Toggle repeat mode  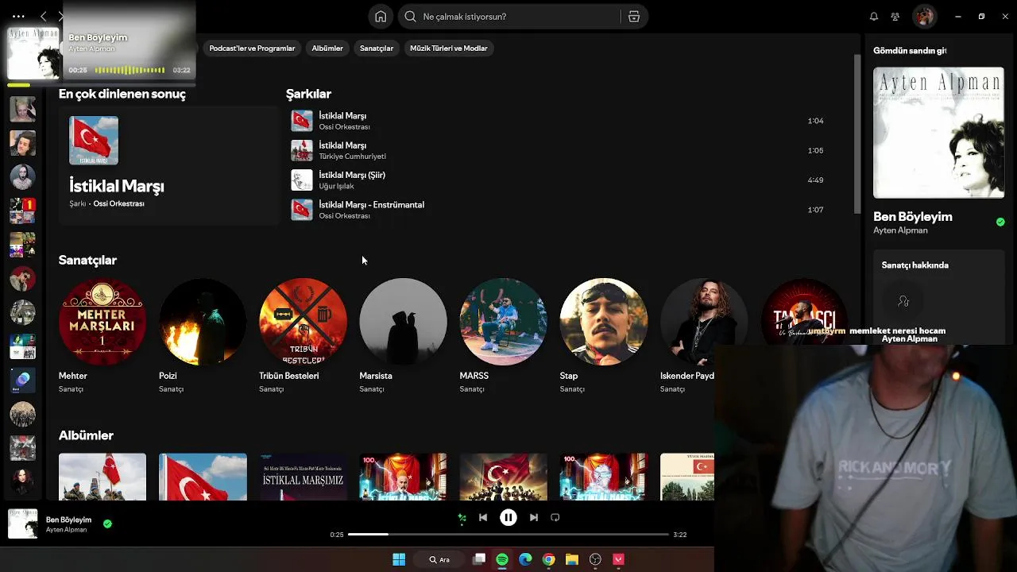click(555, 517)
